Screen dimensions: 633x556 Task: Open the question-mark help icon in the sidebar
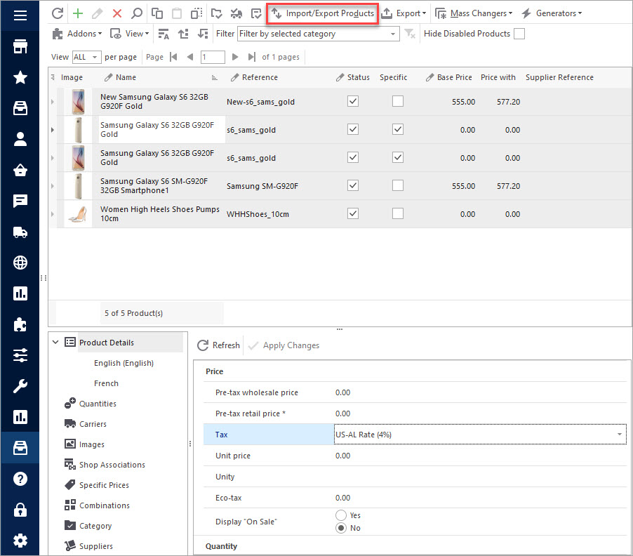(x=20, y=479)
